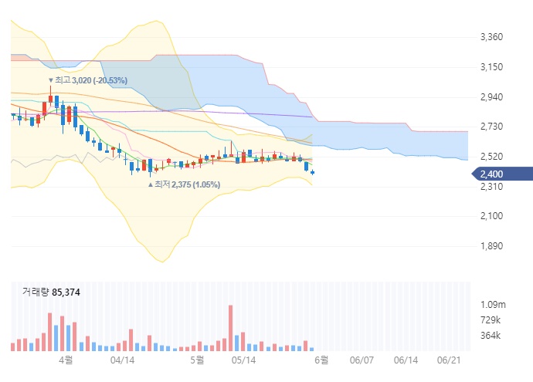This screenshot has height=382, width=533.
Task: Select the 2,100 price axis label
Action: tap(491, 216)
